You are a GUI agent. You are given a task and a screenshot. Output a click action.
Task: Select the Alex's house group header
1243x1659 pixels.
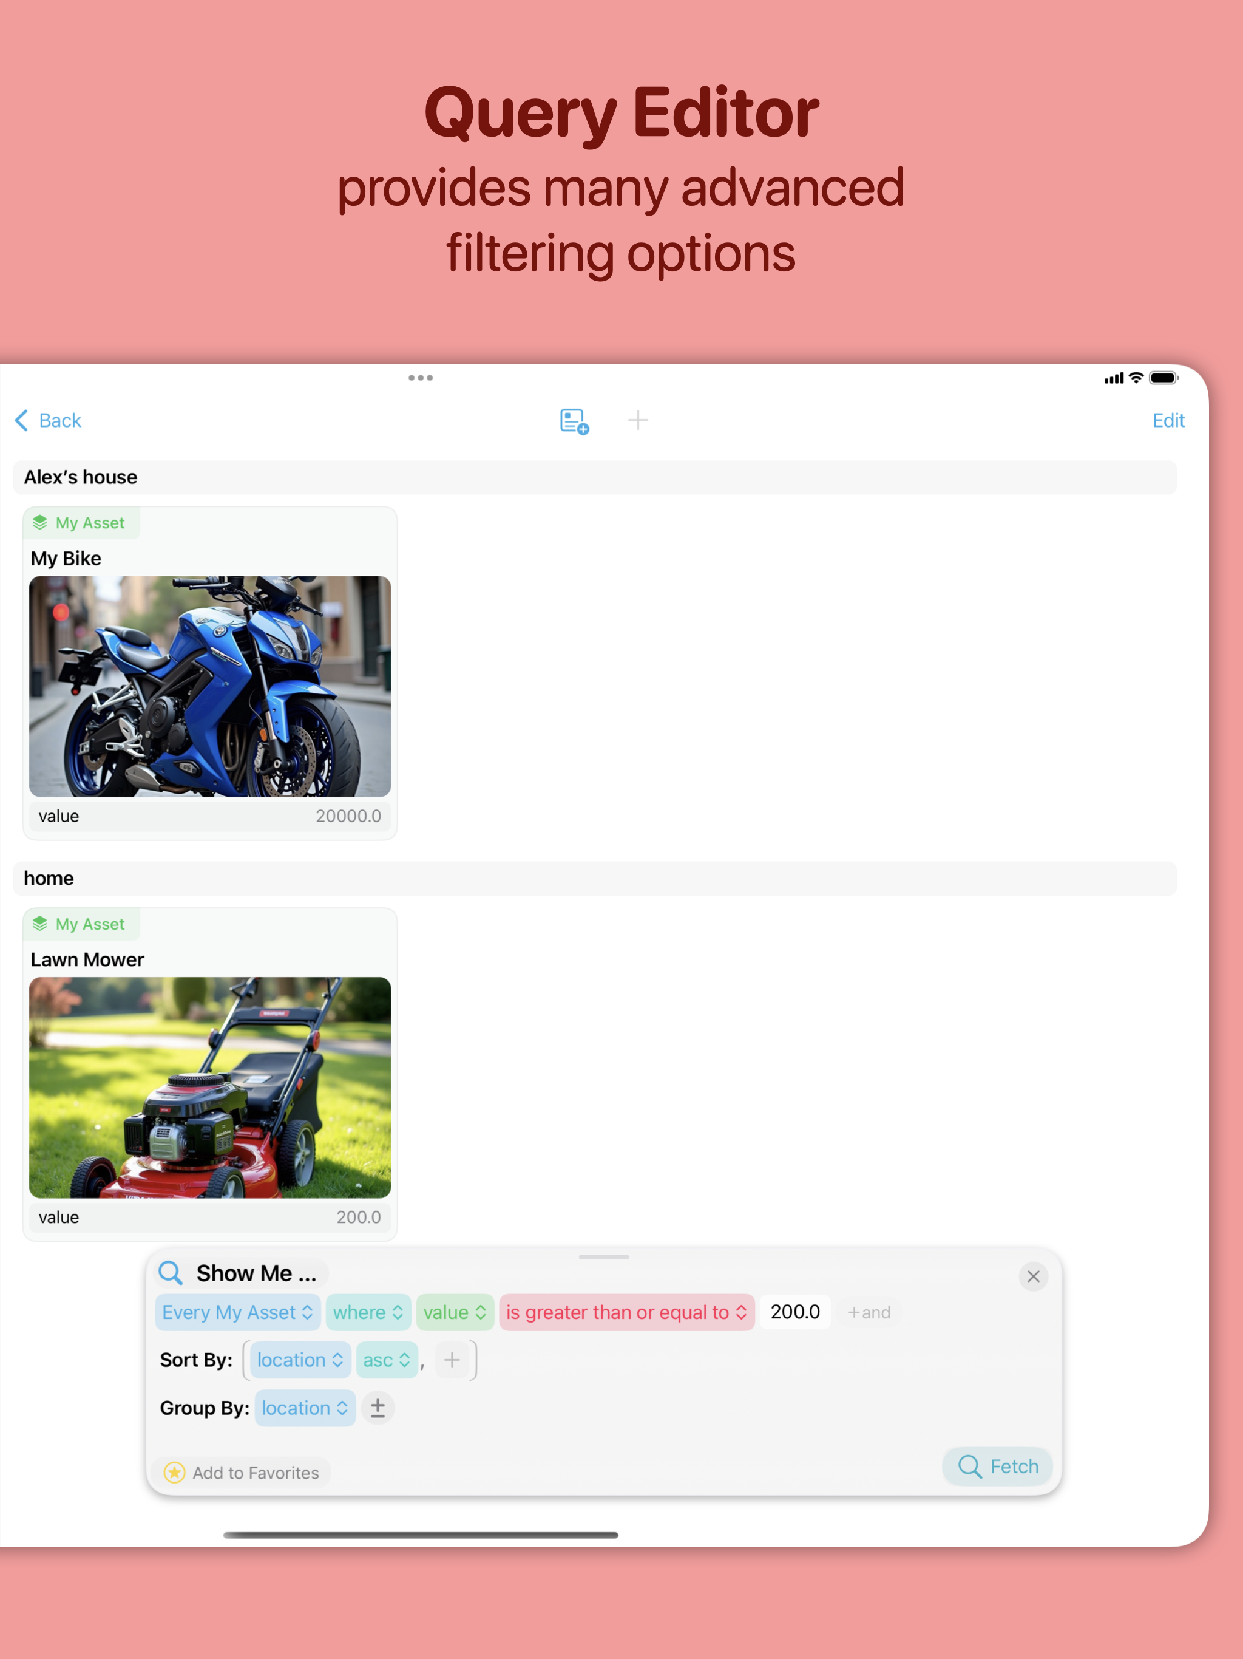[x=595, y=477]
